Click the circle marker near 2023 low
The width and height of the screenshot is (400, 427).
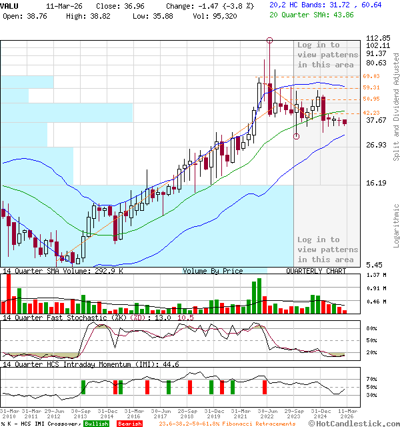pyautogui.click(x=296, y=136)
